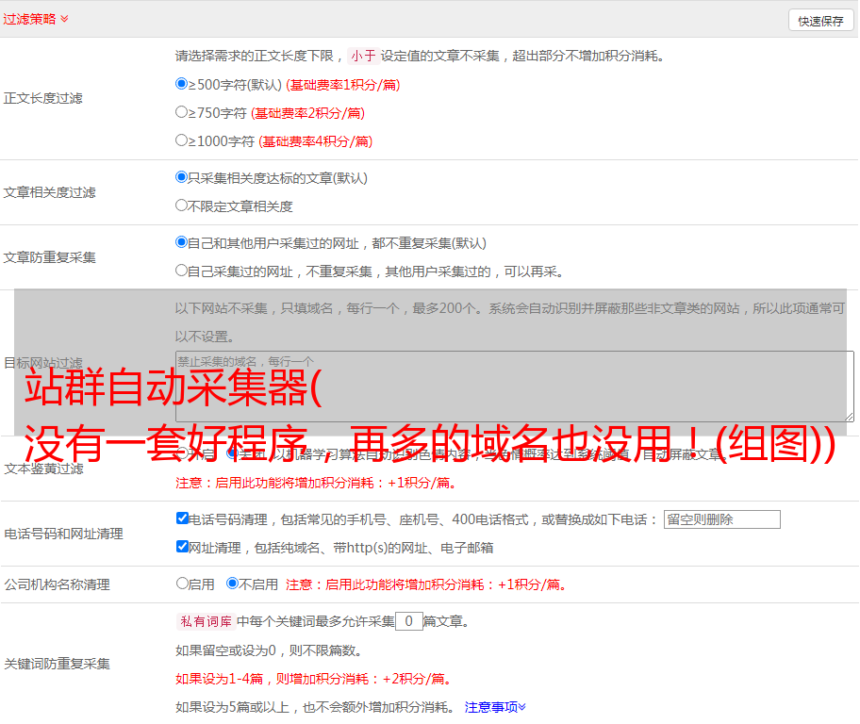Click the textarea resize handle corner
Screen dimensions: 860x724
(x=849, y=417)
